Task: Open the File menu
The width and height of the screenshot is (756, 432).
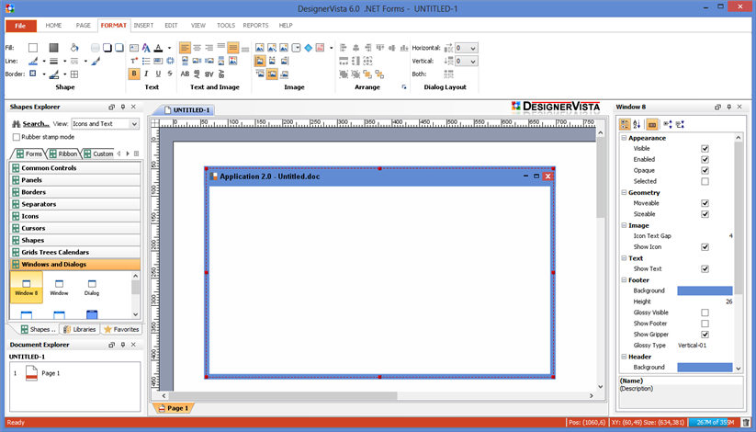Action: click(x=20, y=26)
